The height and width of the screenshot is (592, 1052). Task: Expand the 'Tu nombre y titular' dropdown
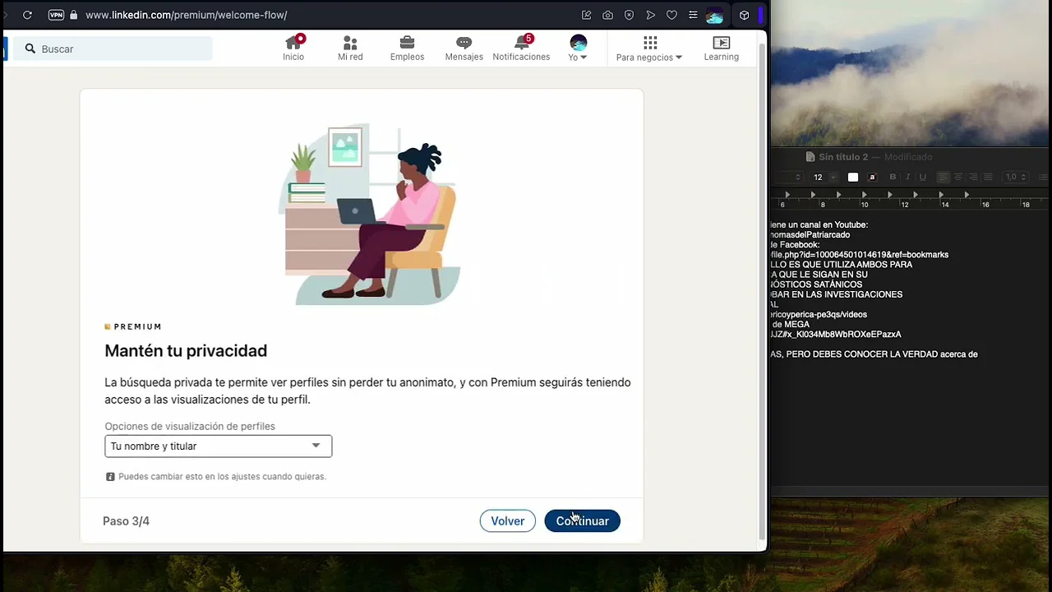point(218,446)
